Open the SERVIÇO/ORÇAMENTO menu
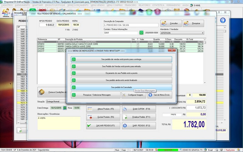Screen dimensions: 243x152 tap(78, 5)
